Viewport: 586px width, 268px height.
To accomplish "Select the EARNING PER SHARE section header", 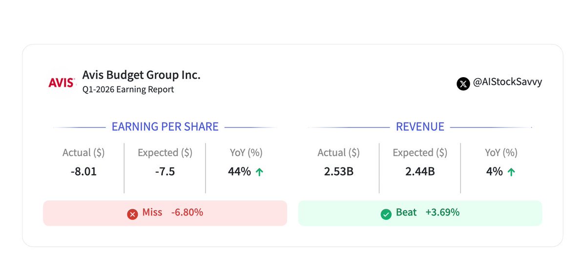I will 165,127.
